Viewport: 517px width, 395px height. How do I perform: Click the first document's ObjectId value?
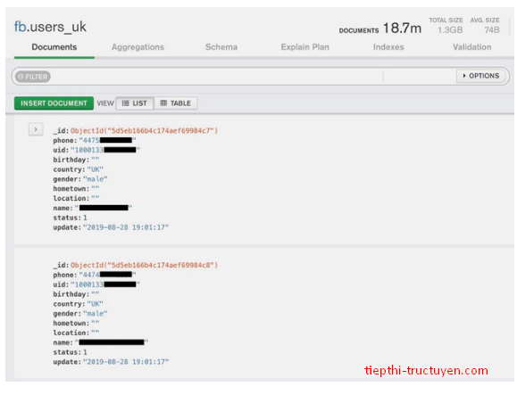pos(144,131)
